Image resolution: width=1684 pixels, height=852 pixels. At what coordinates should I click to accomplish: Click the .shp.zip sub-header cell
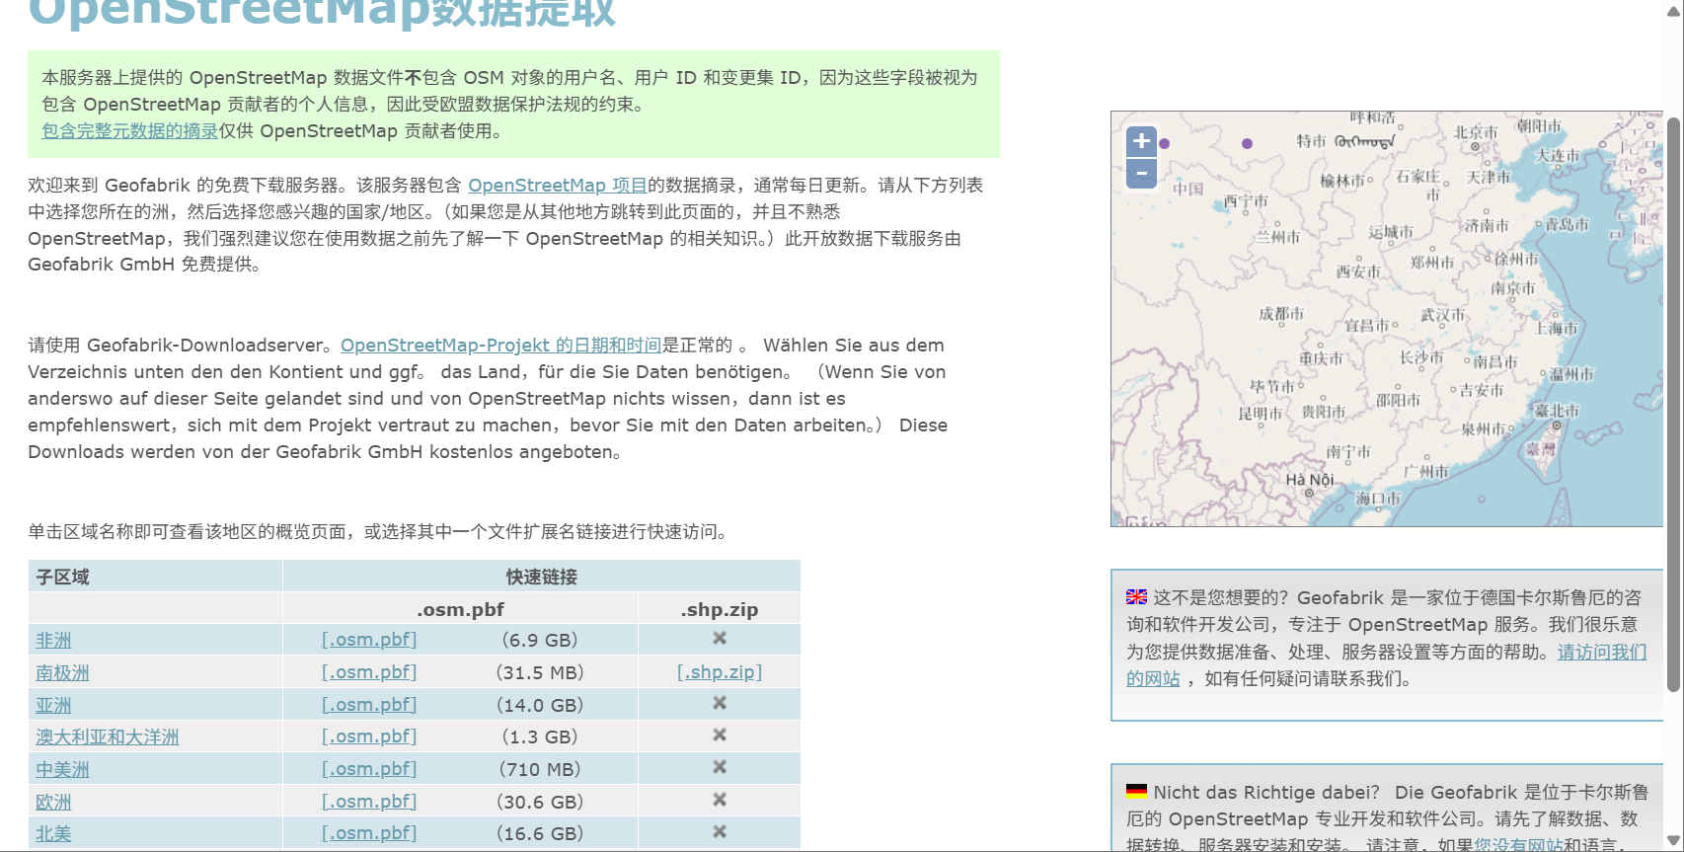(720, 609)
